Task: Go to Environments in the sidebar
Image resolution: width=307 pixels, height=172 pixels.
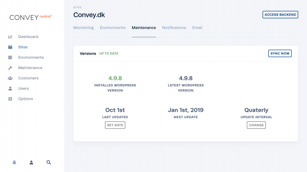Action: pyautogui.click(x=31, y=57)
